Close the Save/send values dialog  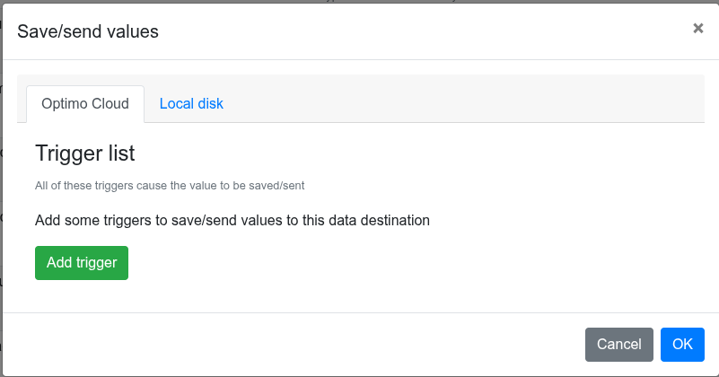coord(697,28)
